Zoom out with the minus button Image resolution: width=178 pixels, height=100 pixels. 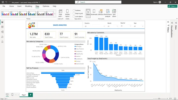tap(154, 99)
